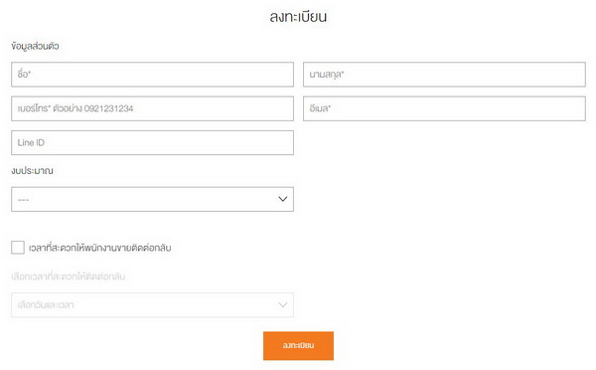Focus the นามสกุล* last name field
The width and height of the screenshot is (596, 370).
(444, 75)
